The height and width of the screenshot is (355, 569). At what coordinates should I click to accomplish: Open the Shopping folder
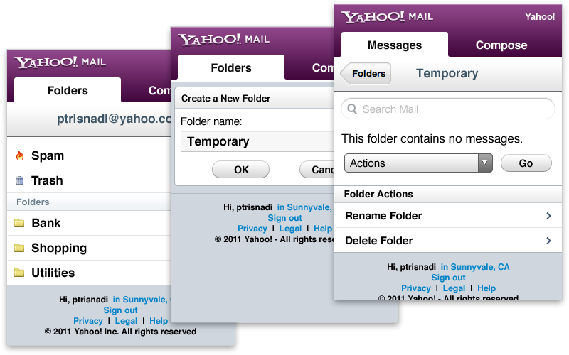pyautogui.click(x=89, y=248)
